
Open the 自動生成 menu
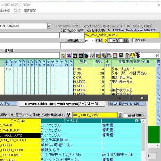(x=5, y=10)
